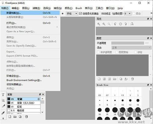
Task: Enable the 保护透明度 checkbox
Action: click(98, 52)
